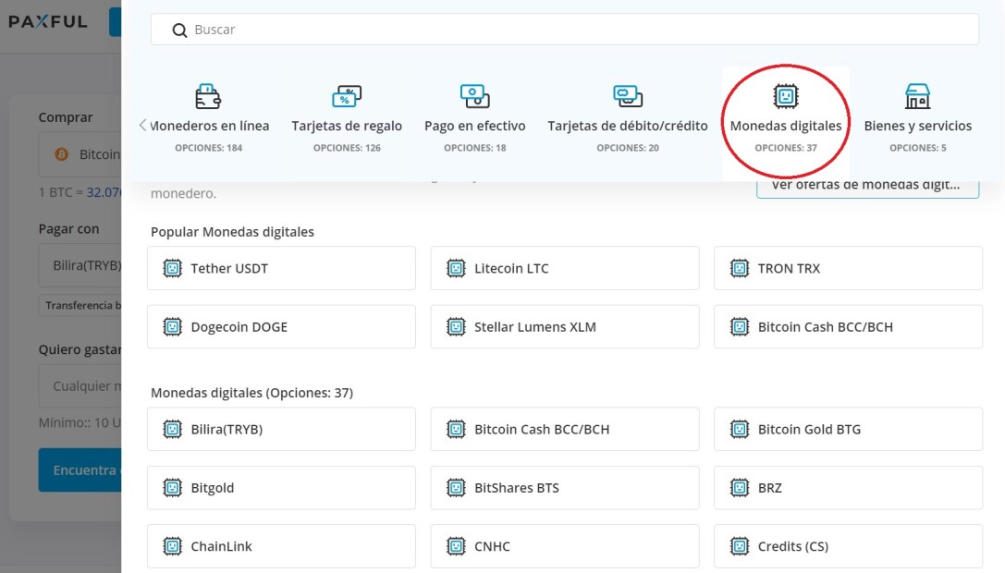Click the BTC exchange rate value link
Screen dimensions: 1005x573
(104, 192)
